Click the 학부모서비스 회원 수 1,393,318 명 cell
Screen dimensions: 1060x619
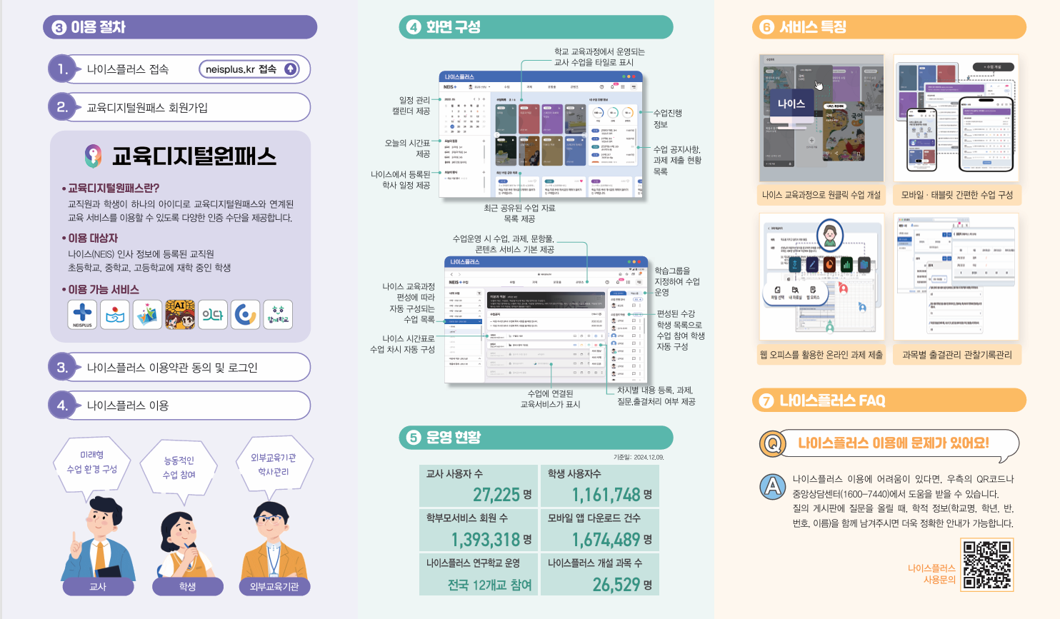pyautogui.click(x=479, y=530)
